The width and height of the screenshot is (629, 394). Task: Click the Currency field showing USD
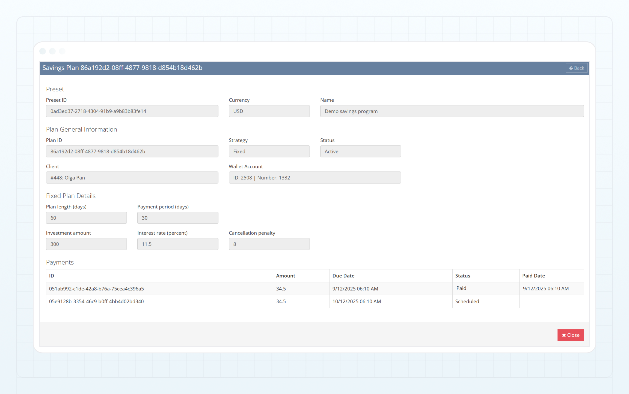(269, 111)
